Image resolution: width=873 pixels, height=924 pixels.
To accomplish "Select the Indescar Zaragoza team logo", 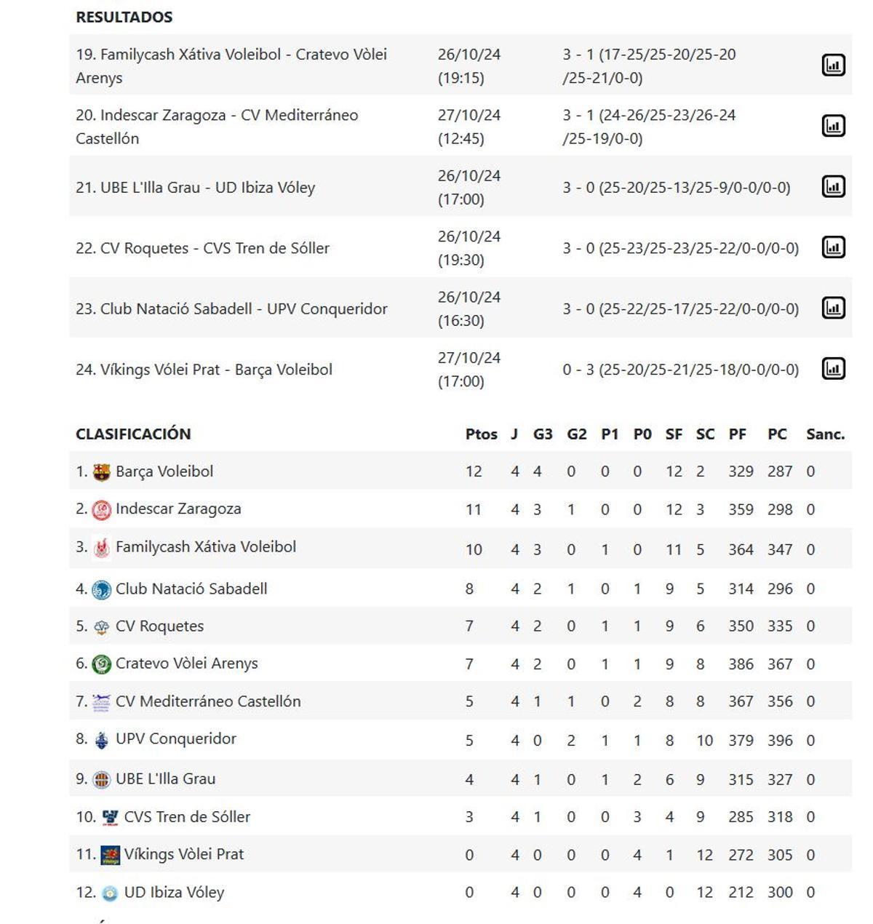I will click(101, 509).
